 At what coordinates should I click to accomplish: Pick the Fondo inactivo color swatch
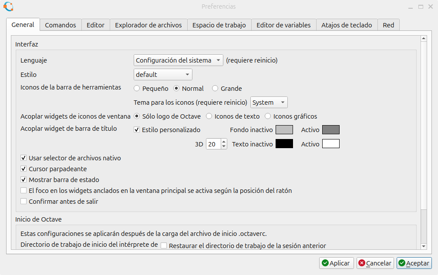(284, 130)
